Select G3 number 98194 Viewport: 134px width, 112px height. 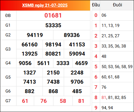click(53, 44)
